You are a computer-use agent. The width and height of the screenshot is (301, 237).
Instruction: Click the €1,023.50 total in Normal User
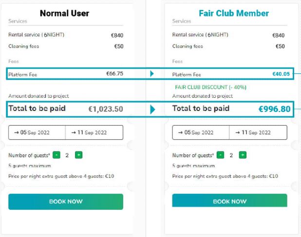[105, 109]
